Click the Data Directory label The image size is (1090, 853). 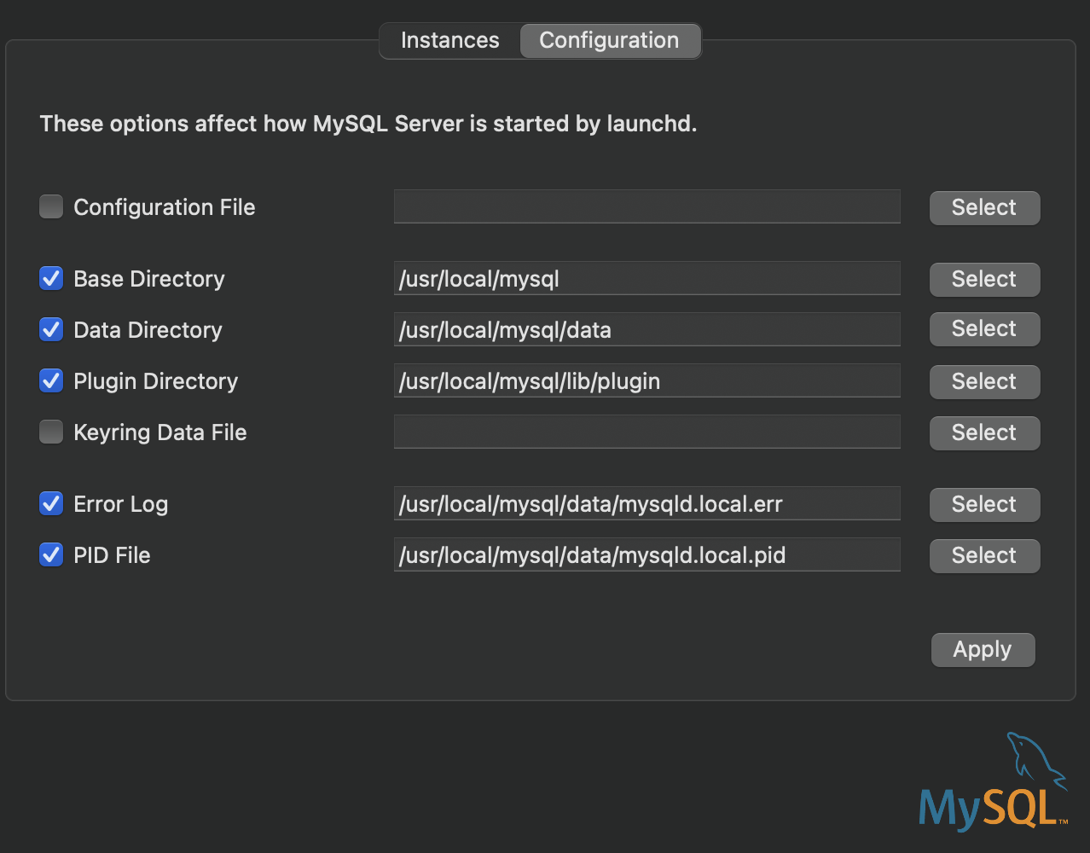click(148, 330)
